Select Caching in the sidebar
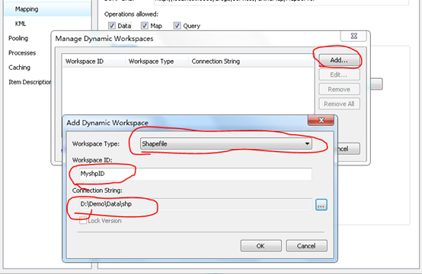Screen dimensions: 422x274 [19, 68]
